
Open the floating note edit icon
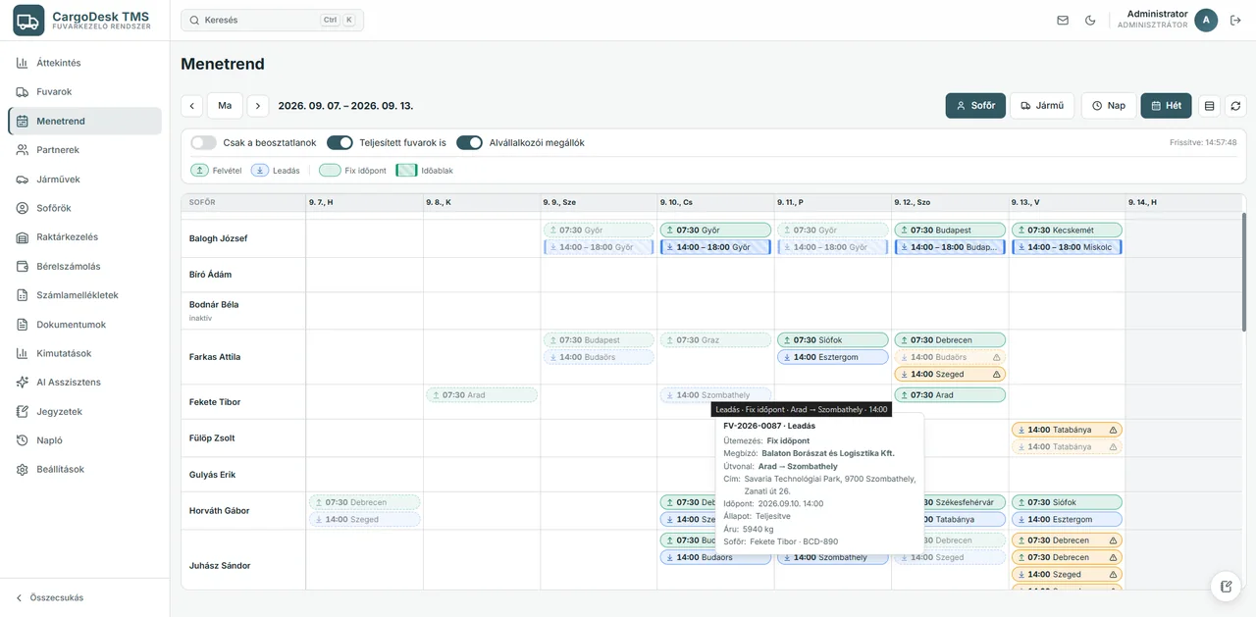1226,587
